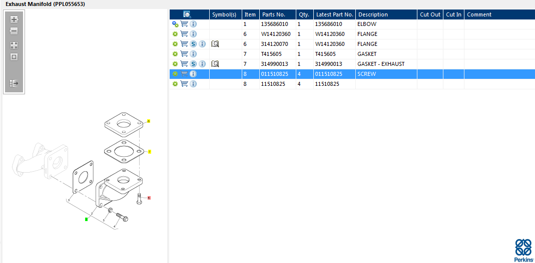The image size is (535, 263).
Task: Open info icon for GASKET - EXHAUST row
Action: click(x=202, y=63)
